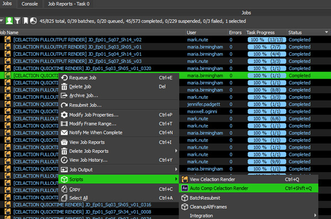Click the Delete Job Reports trash icon
331x219 pixels.
[x=64, y=151]
